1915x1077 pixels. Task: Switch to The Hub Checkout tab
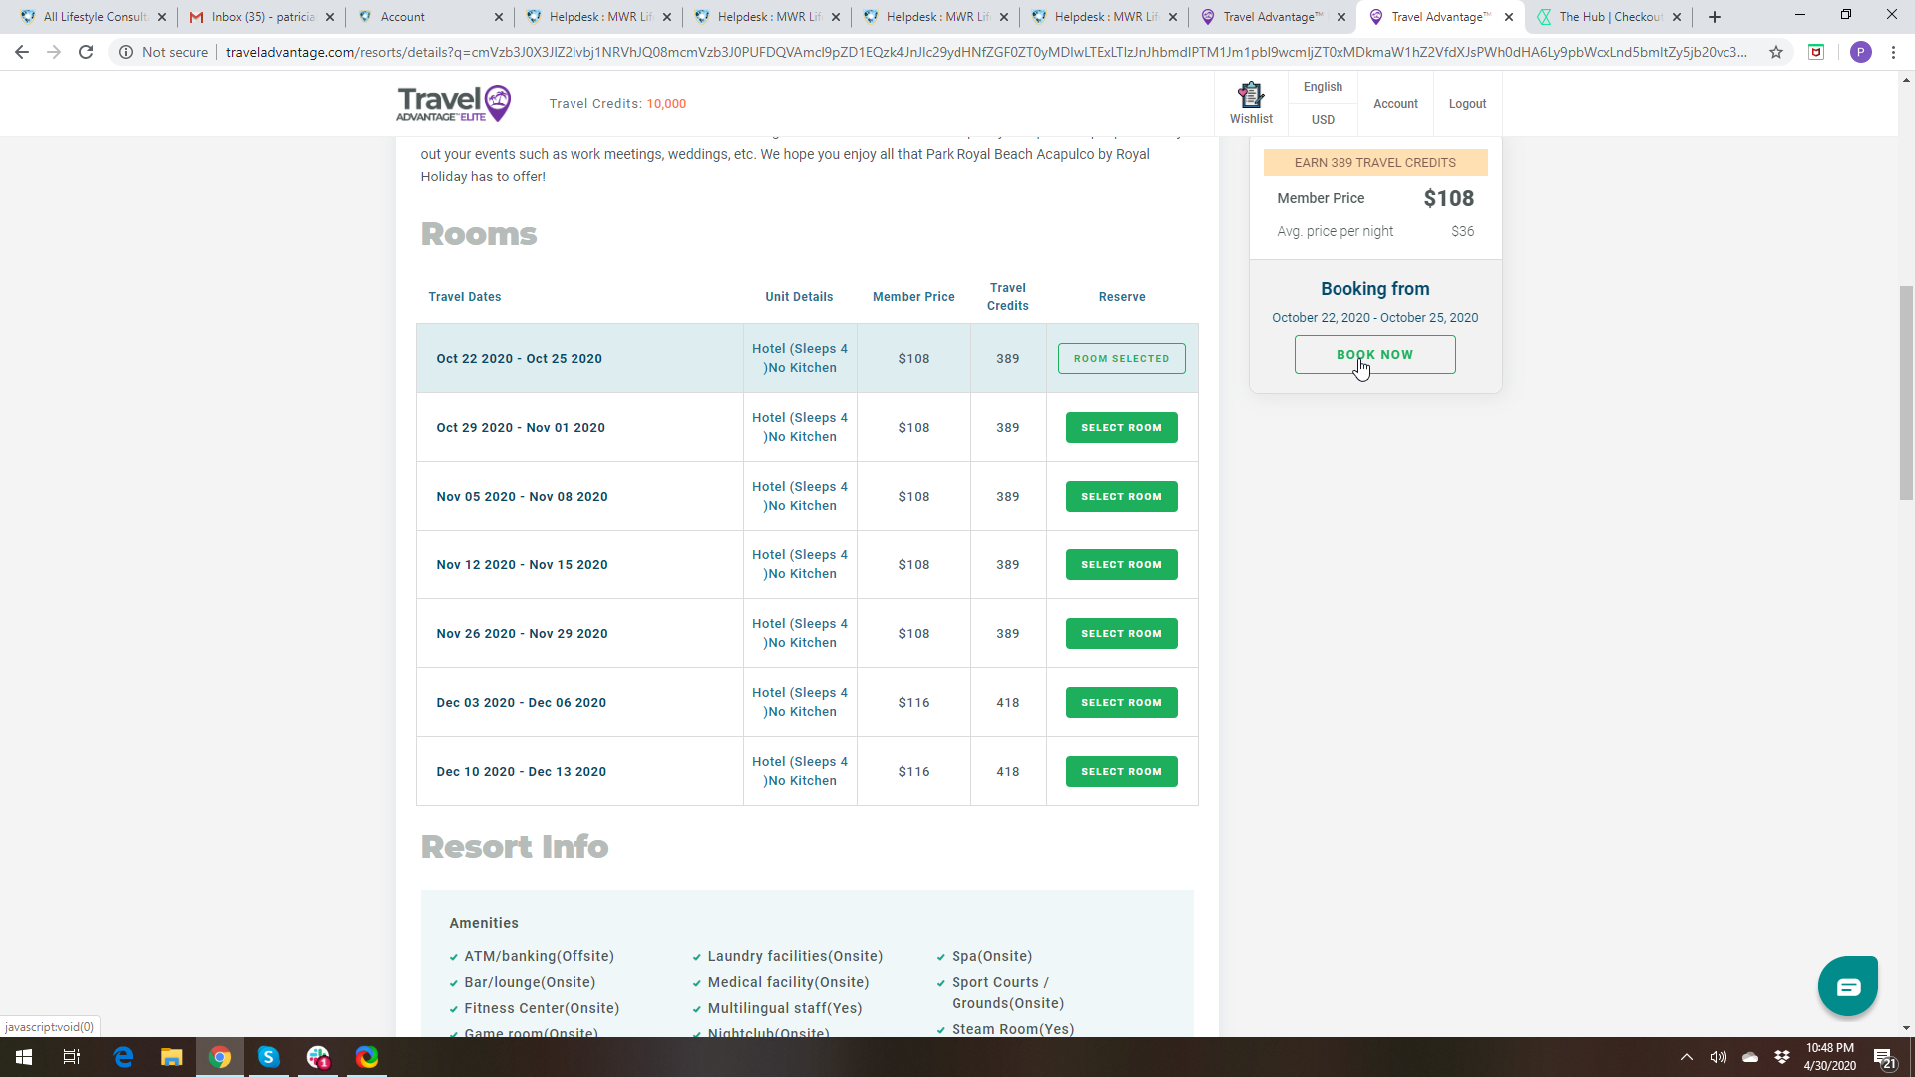(x=1608, y=17)
